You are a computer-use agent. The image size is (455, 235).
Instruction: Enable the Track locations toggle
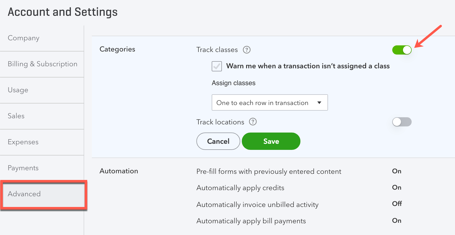(x=402, y=122)
